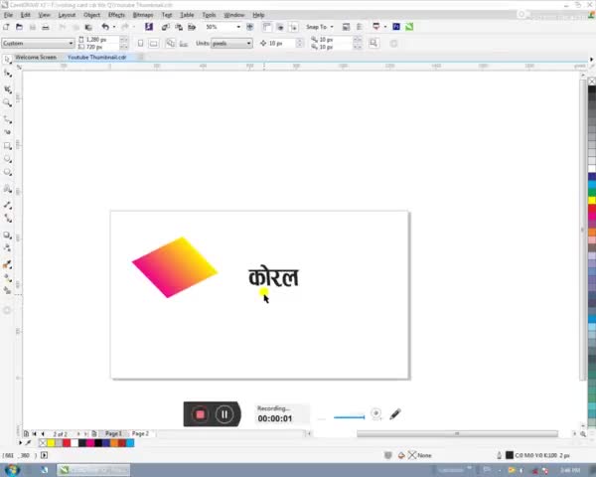The width and height of the screenshot is (596, 477).
Task: Pause the screen recording
Action: 224,414
